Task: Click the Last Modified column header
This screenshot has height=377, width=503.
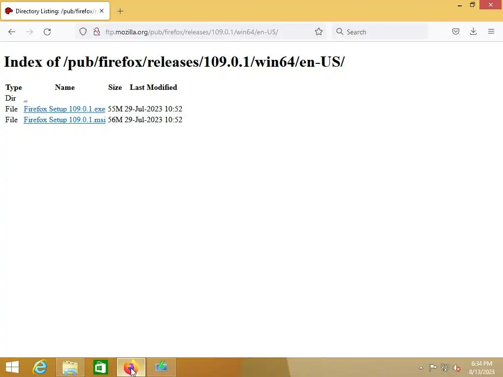Action: [153, 87]
